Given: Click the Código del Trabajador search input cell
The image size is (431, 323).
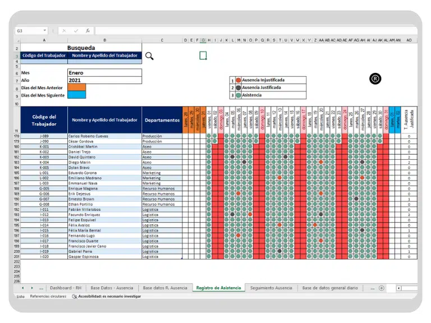Looking at the screenshot, I should 44,61.
